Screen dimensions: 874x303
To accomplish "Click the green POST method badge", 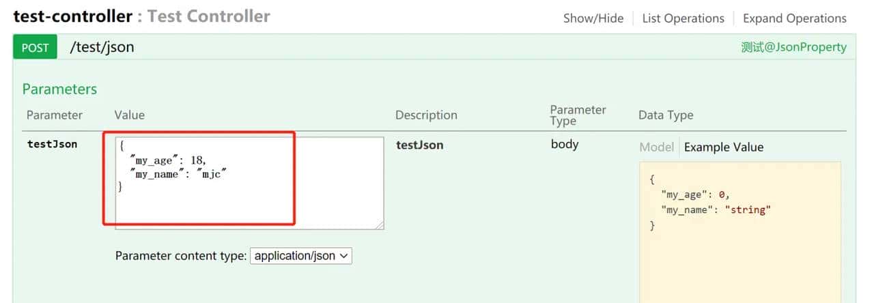I will pyautogui.click(x=35, y=48).
